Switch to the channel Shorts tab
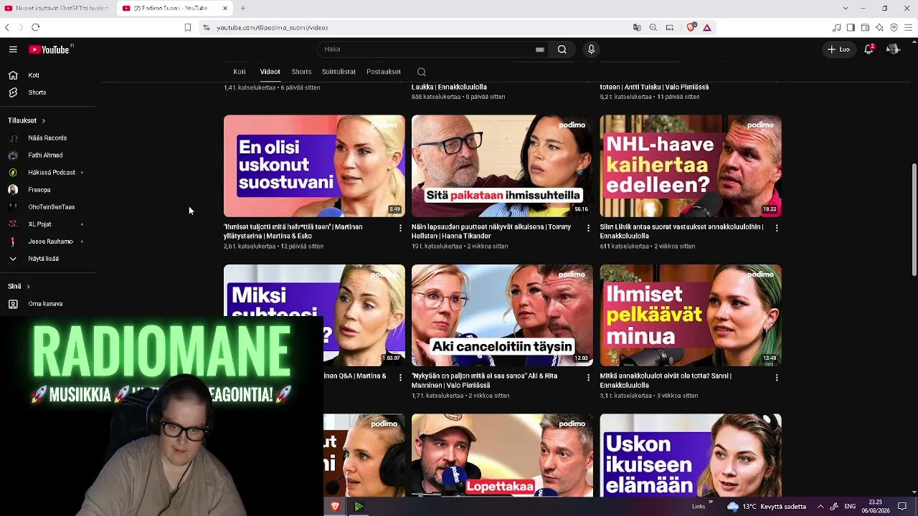The width and height of the screenshot is (918, 516). (x=301, y=72)
